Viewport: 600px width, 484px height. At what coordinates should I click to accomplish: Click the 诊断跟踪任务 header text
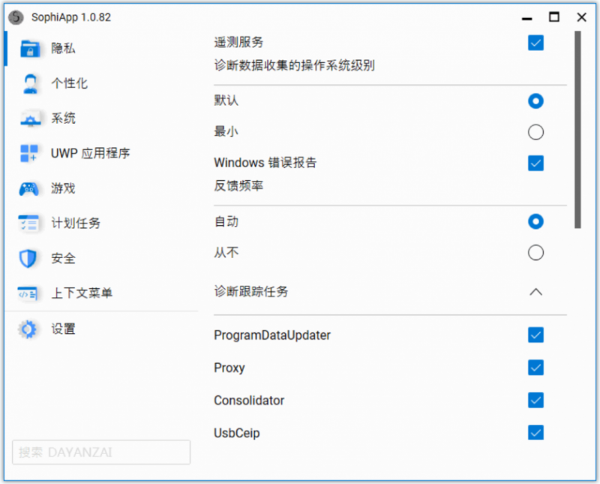(251, 292)
